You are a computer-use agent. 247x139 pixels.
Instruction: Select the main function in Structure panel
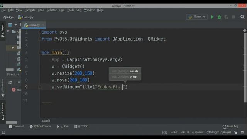(16, 90)
